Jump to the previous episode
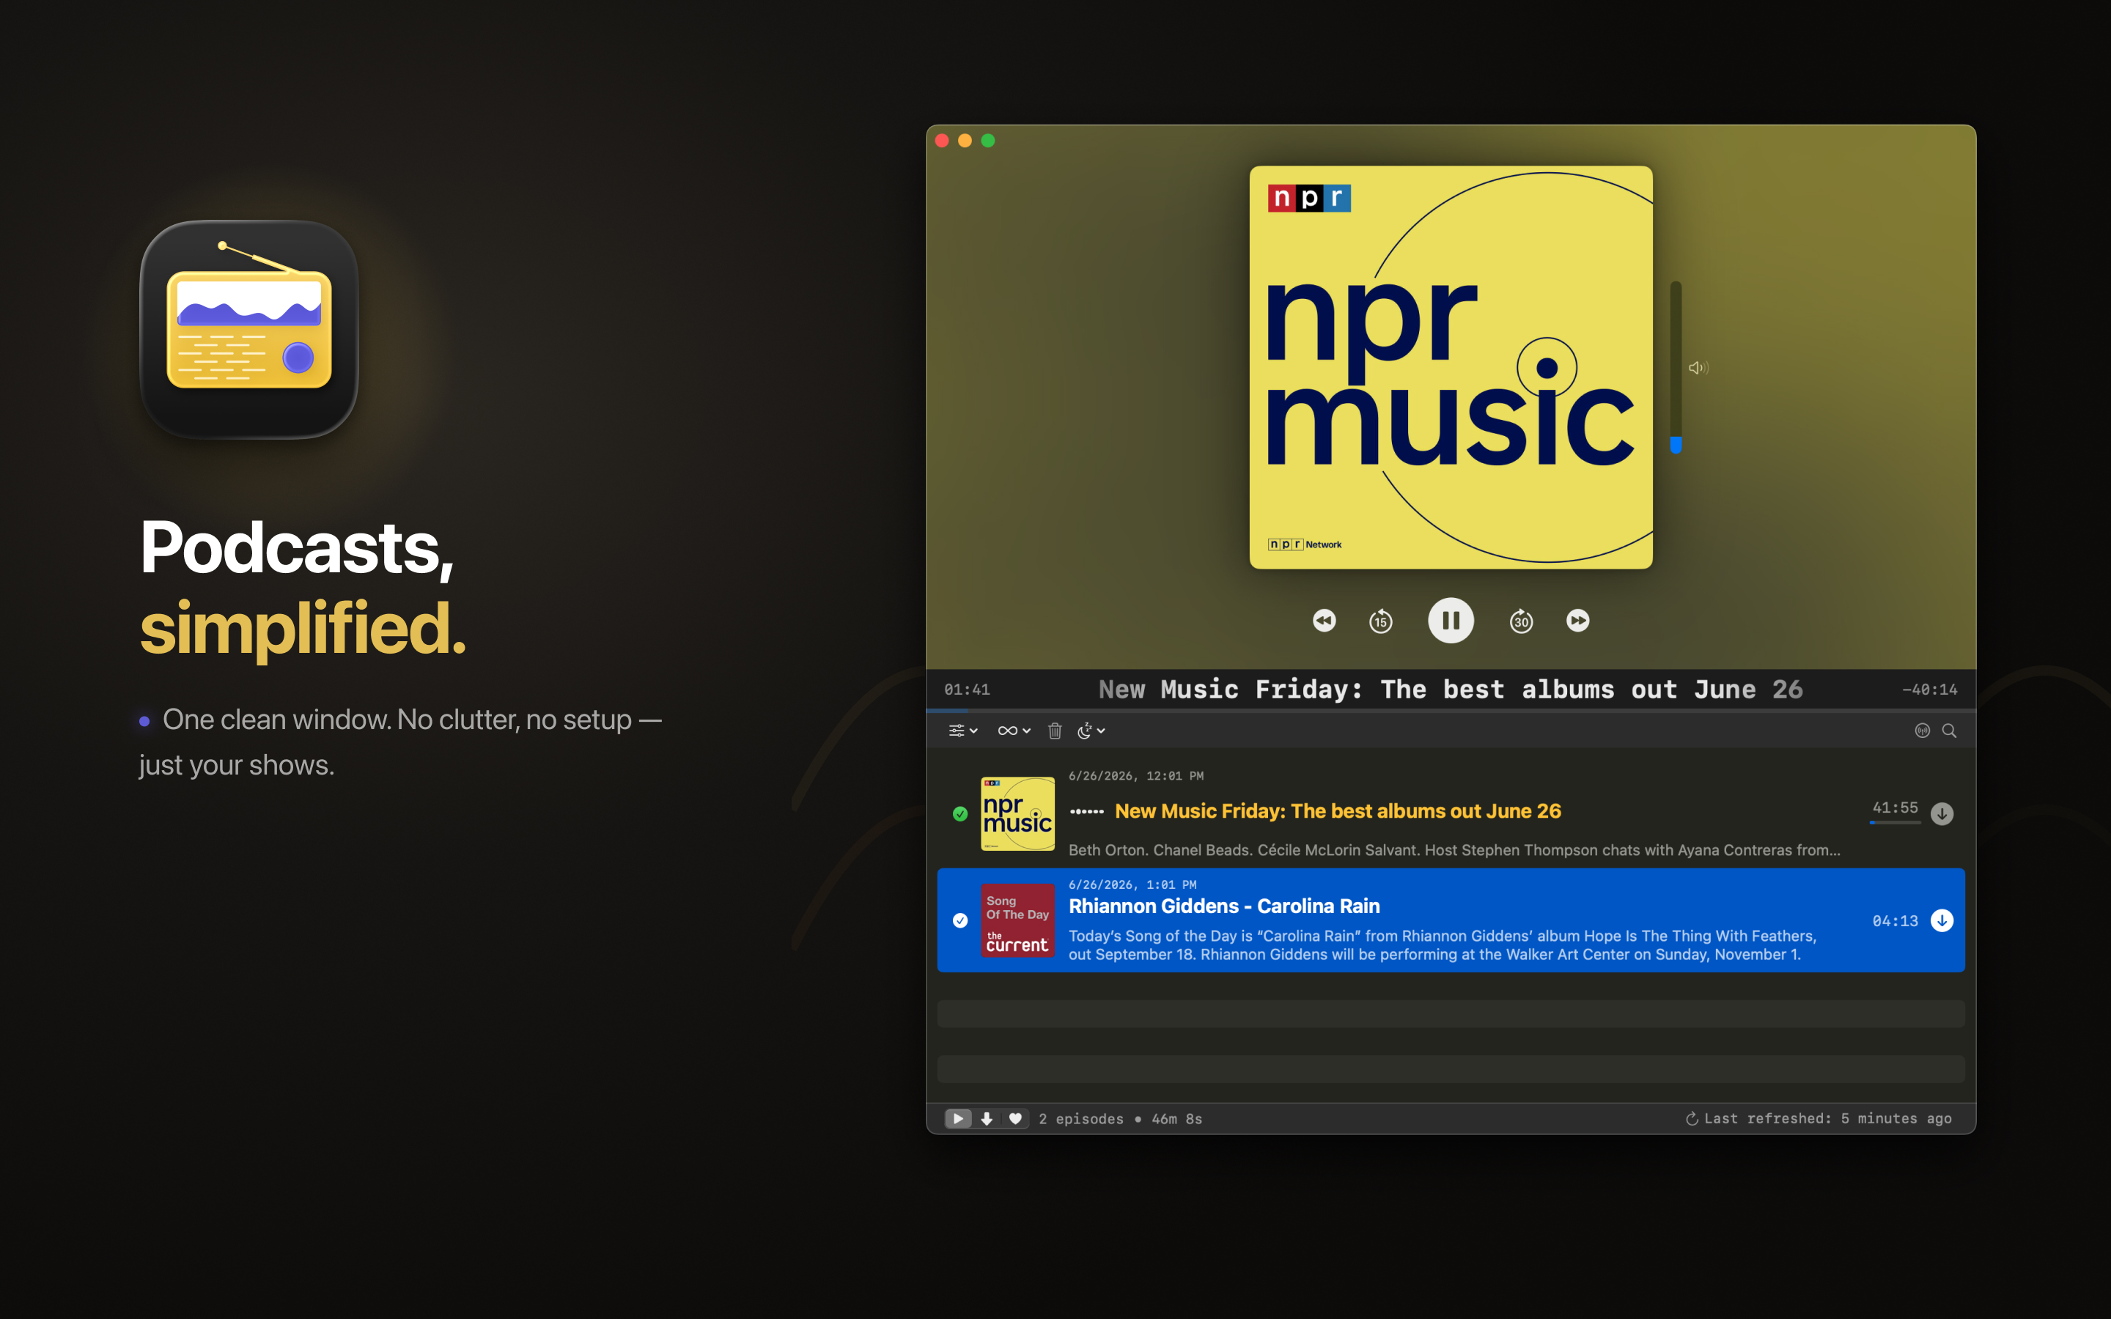Screen dimensions: 2111x1319 click(x=1325, y=620)
